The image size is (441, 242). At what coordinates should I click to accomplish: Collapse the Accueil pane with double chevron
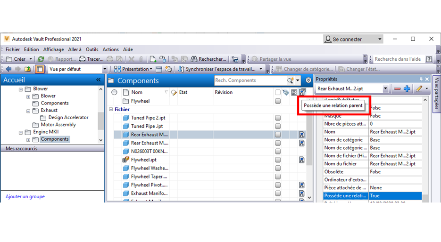point(98,80)
